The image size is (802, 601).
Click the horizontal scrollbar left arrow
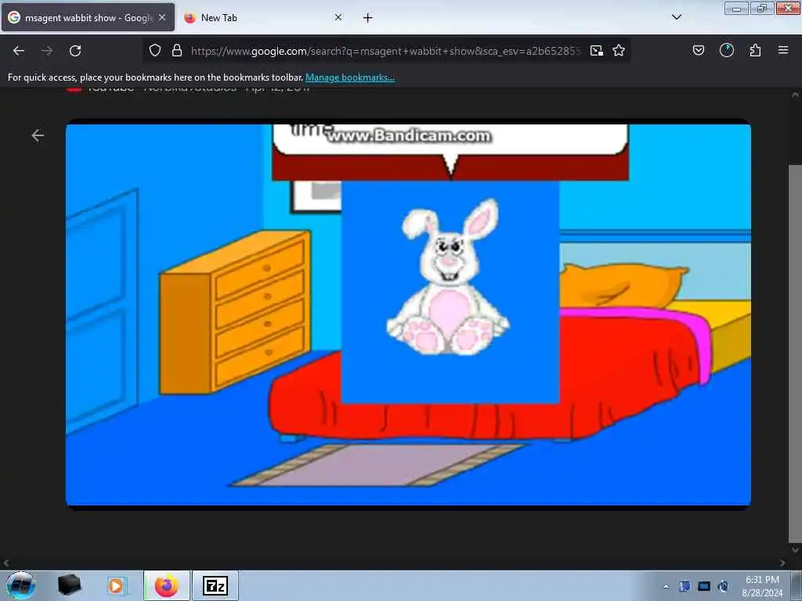[5, 563]
